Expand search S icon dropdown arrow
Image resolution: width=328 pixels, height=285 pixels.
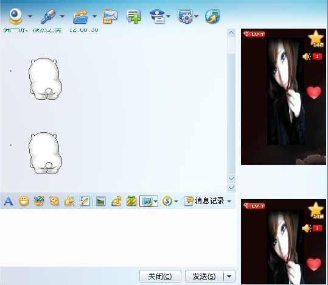176,202
